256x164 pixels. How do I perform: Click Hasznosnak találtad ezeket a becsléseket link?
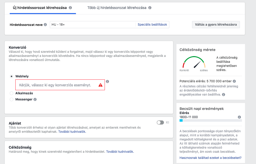[210, 158]
